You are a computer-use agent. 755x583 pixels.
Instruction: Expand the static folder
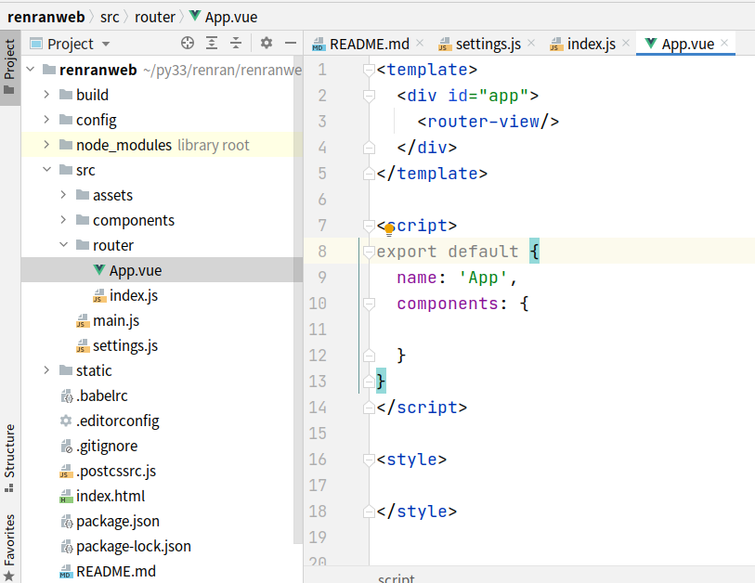point(46,370)
